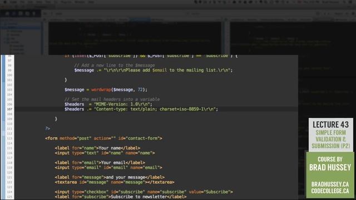Click the input type="email" id="email" line
The width and height of the screenshot is (356, 200).
108,168
